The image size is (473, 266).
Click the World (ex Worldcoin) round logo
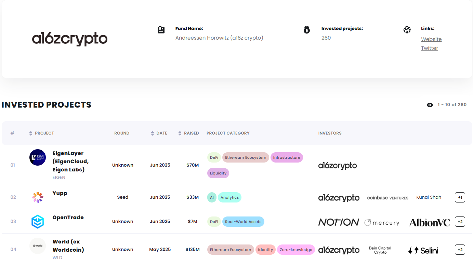click(x=38, y=246)
